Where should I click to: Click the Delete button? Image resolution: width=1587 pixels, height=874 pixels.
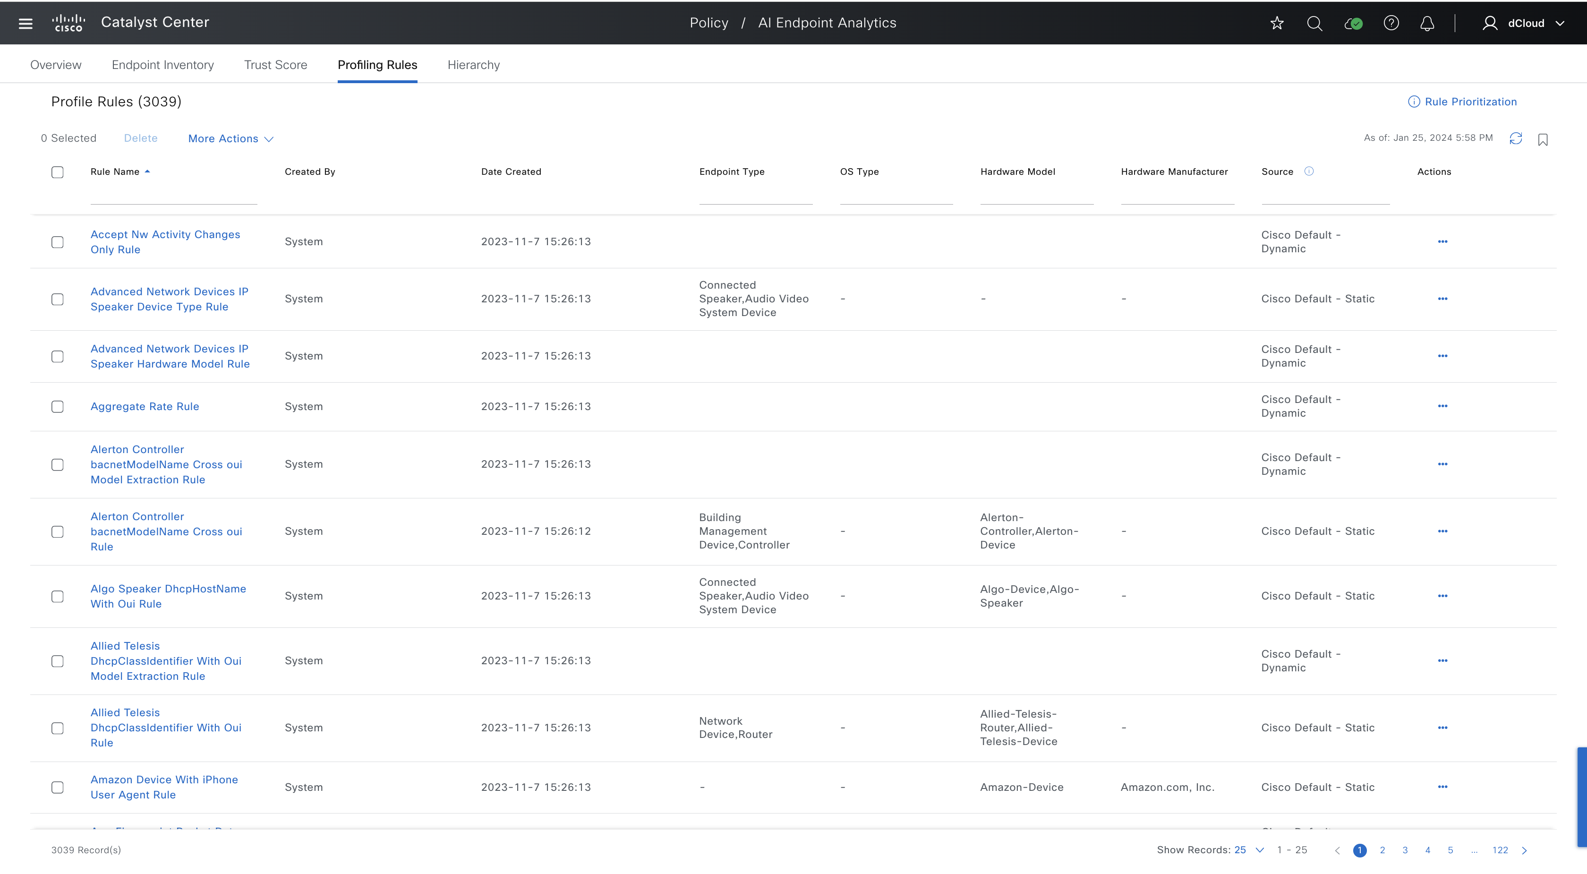click(140, 138)
